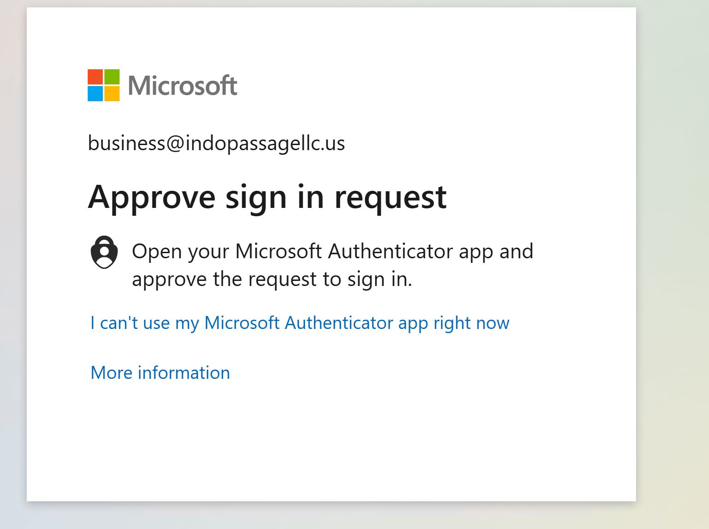Image resolution: width=709 pixels, height=529 pixels.
Task: Click the yellow square of Microsoft logo
Action: click(x=112, y=93)
